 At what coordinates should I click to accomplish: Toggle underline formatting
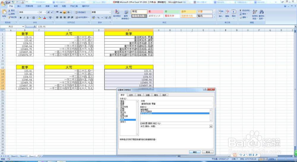pyautogui.click(x=28, y=18)
